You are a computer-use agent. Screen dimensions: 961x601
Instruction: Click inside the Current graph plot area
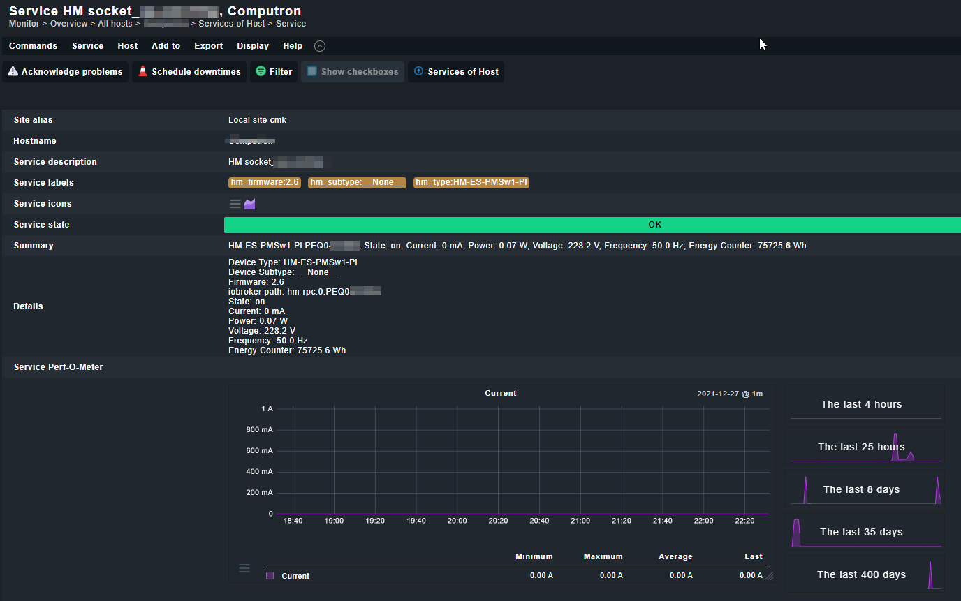524,461
